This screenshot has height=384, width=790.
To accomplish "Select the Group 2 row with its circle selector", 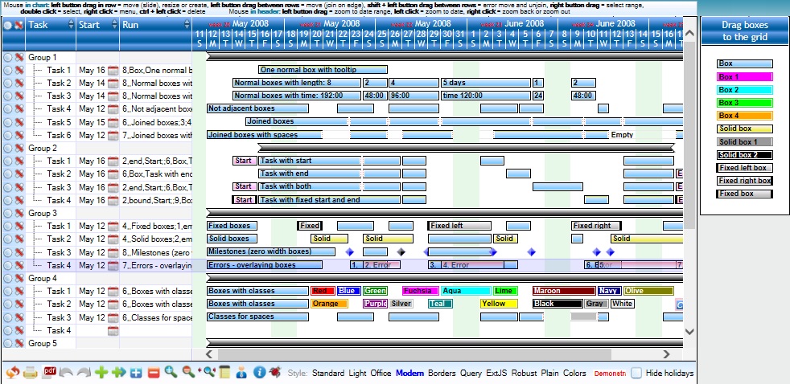I will [7, 149].
